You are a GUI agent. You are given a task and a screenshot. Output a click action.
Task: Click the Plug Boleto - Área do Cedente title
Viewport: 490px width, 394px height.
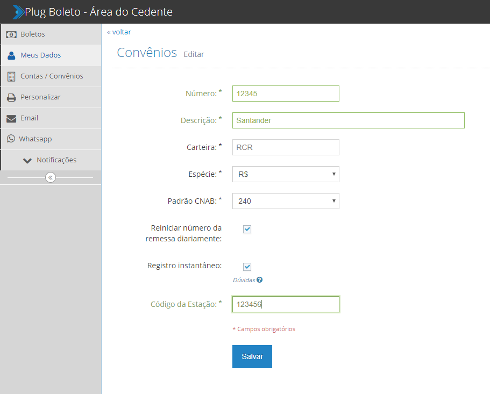click(x=99, y=12)
